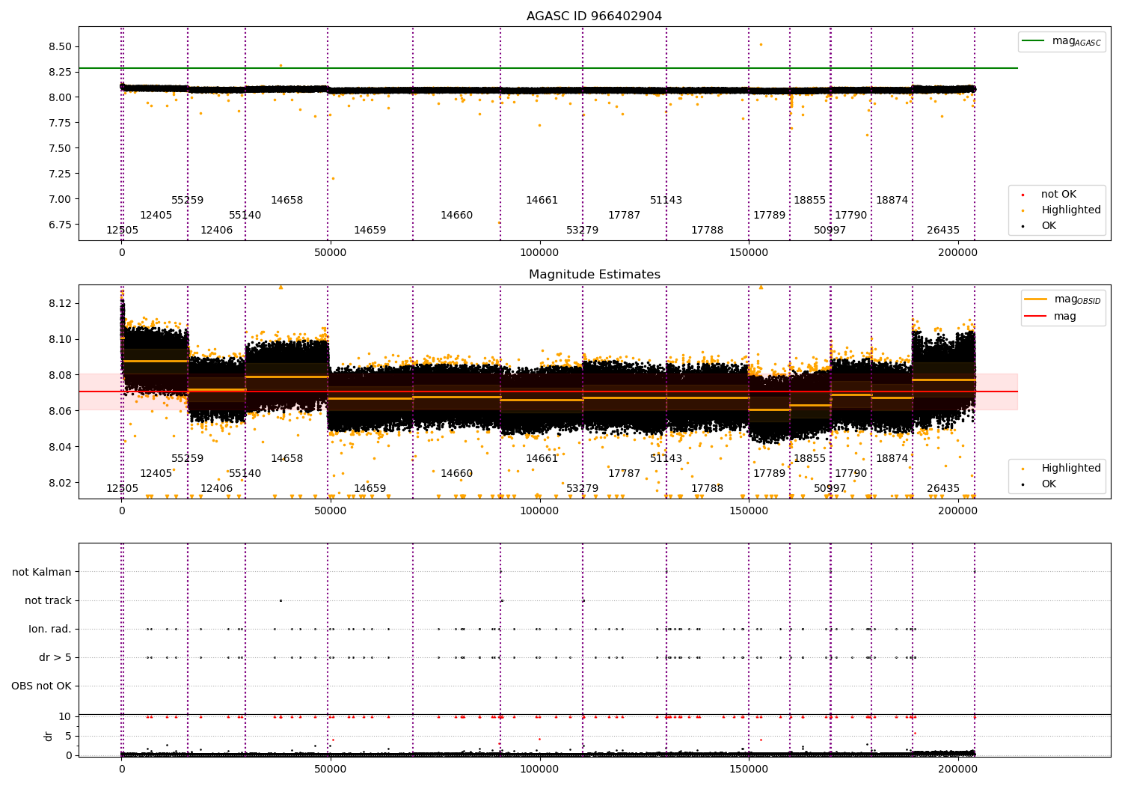Click obsid label 14658 in top plot
The height and width of the screenshot is (786, 1122).
coord(286,201)
